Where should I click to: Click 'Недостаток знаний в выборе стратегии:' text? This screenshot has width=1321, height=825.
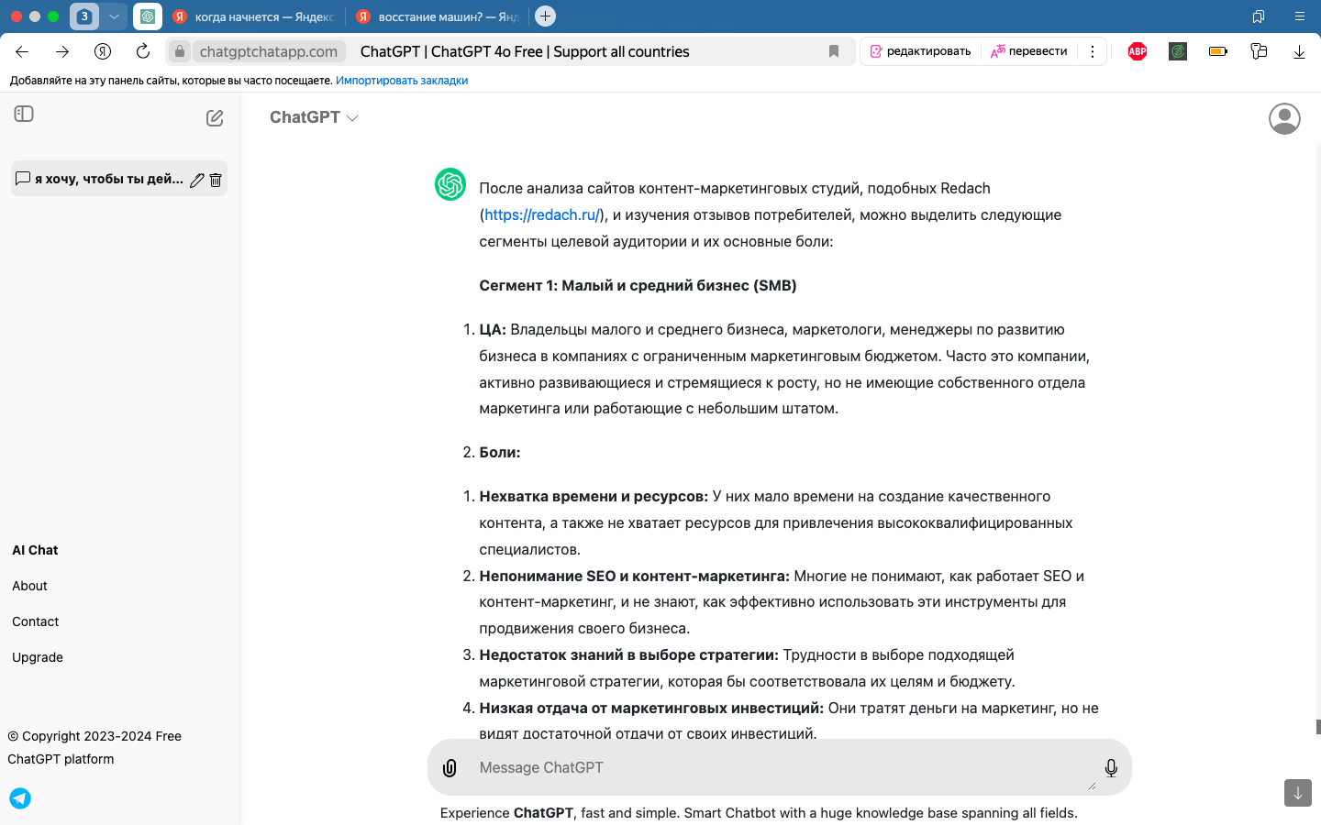(628, 654)
